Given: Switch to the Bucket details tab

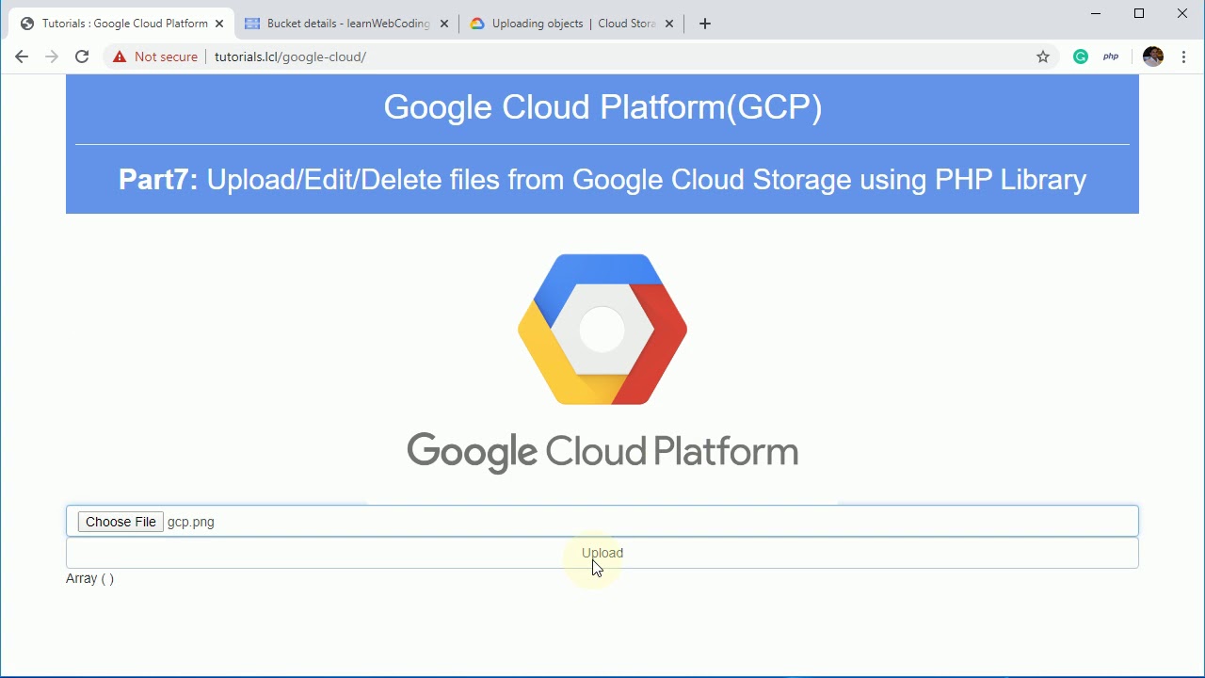Looking at the screenshot, I should click(x=347, y=24).
